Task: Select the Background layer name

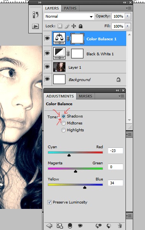Action: pyautogui.click(x=80, y=79)
